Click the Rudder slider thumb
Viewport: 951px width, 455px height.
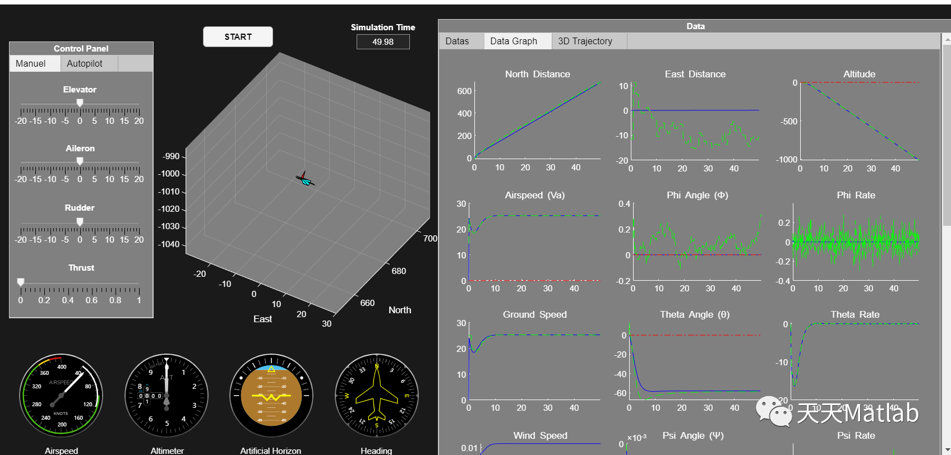[80, 222]
